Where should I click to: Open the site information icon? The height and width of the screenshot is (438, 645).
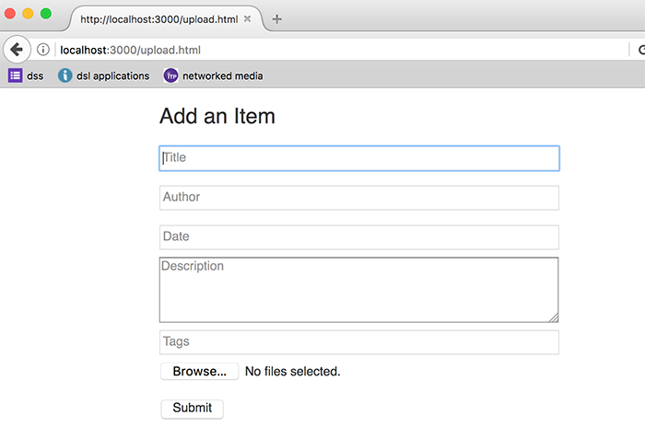tap(43, 50)
